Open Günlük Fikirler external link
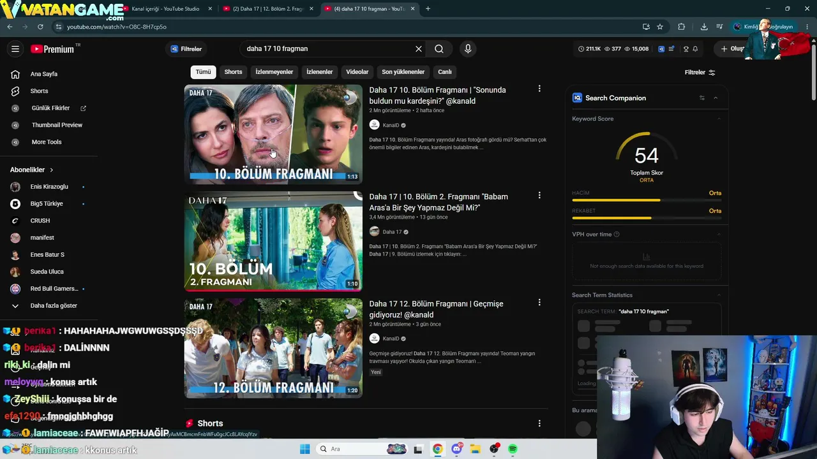817x459 pixels. pos(50,108)
